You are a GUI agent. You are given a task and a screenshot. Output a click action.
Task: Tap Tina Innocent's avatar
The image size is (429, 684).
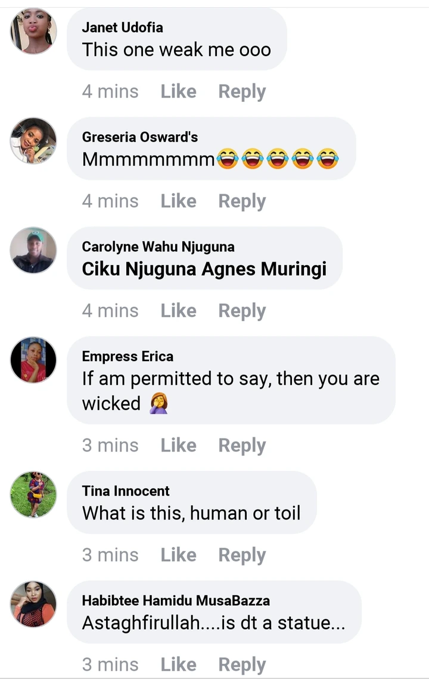click(x=33, y=495)
